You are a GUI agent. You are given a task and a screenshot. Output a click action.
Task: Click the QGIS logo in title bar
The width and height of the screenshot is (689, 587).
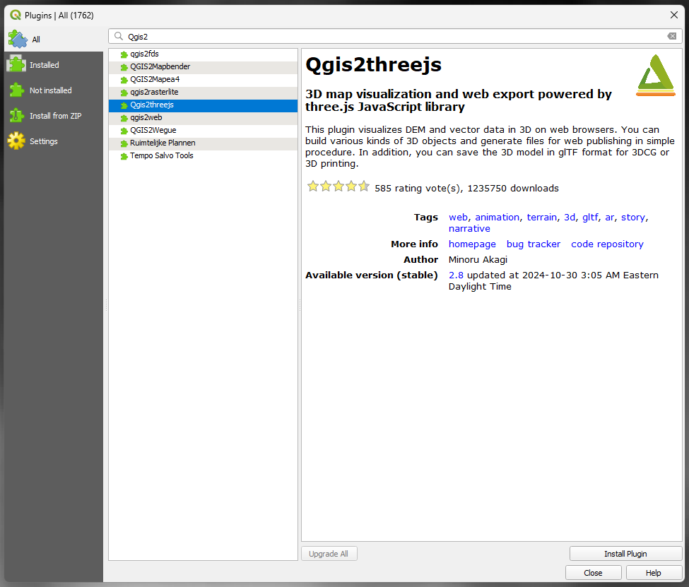click(16, 15)
